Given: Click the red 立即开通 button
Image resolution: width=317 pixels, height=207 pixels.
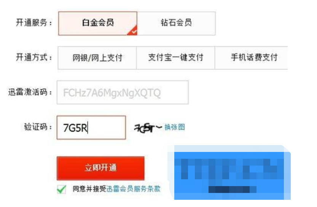Looking at the screenshot, I should click(101, 168).
